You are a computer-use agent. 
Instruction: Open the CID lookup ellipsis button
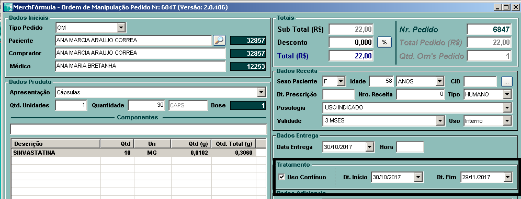point(507,81)
